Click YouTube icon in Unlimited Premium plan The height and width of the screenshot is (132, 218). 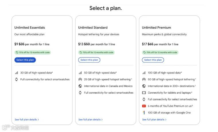[x=144, y=106]
